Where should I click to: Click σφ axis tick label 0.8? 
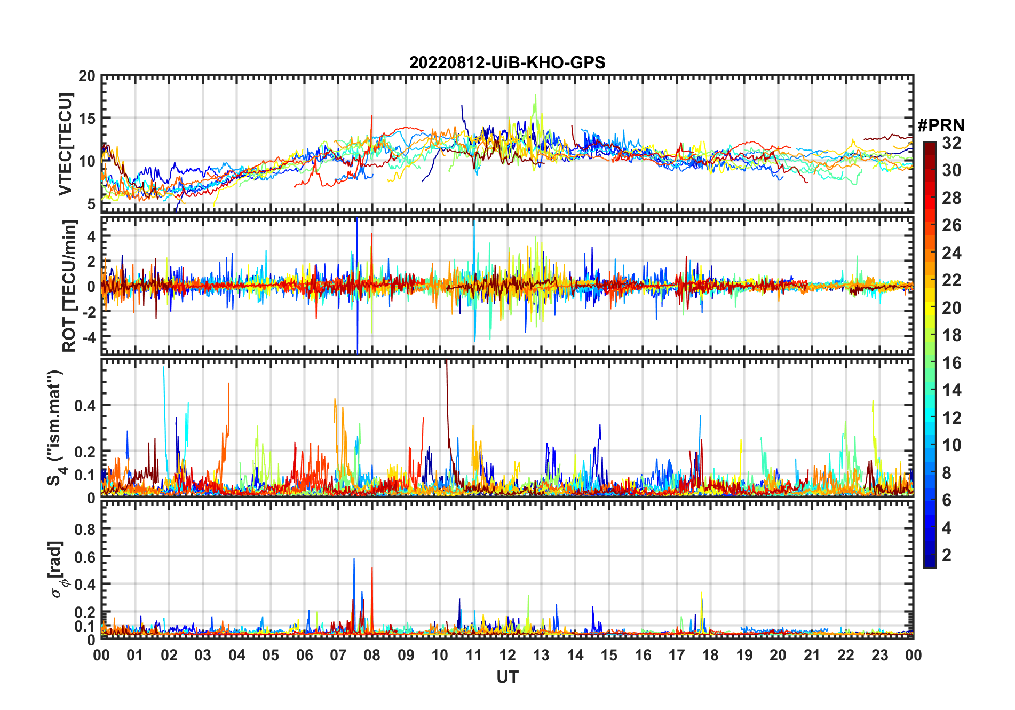click(x=85, y=529)
